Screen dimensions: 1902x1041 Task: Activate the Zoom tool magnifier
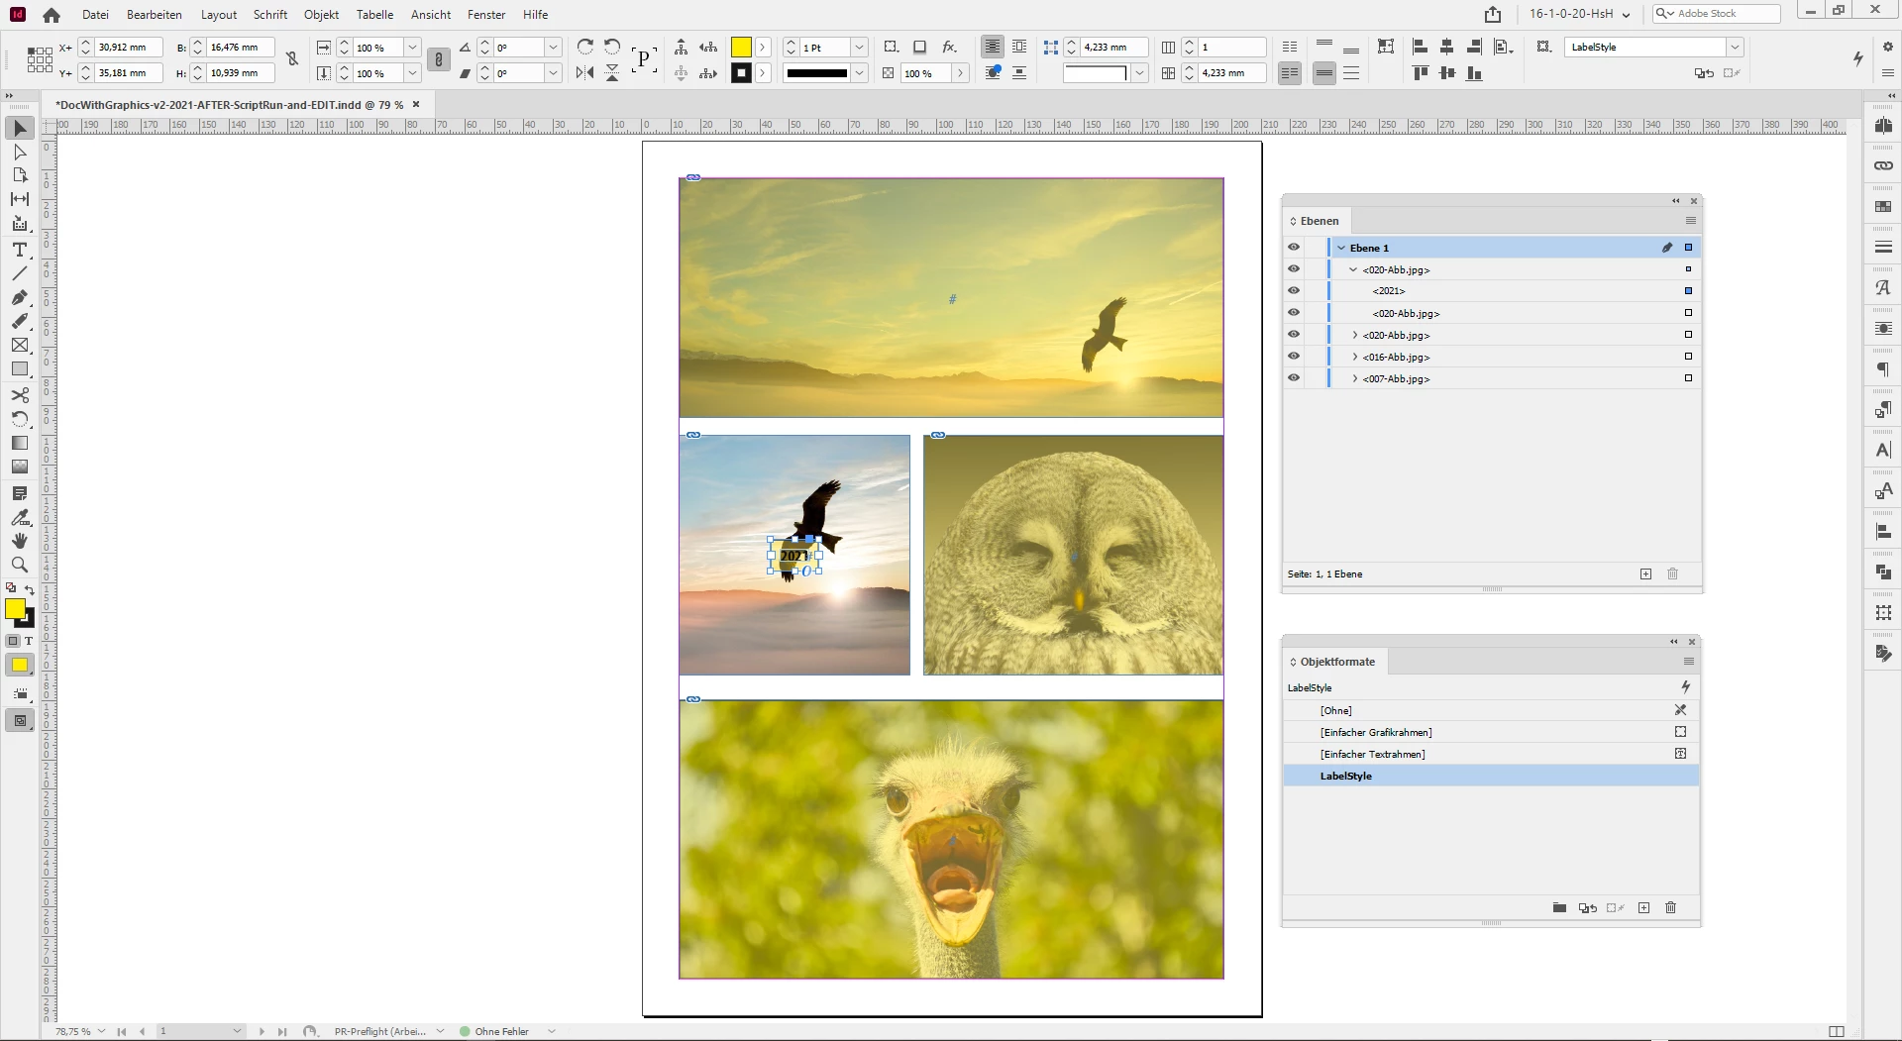point(20,565)
